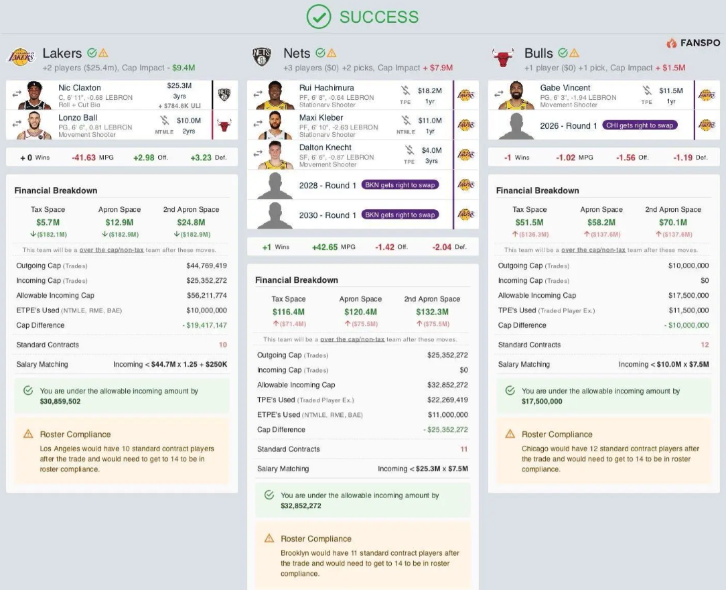The image size is (726, 590).
Task: Click Lakers Roster Compliance warning icon
Action: (28, 434)
